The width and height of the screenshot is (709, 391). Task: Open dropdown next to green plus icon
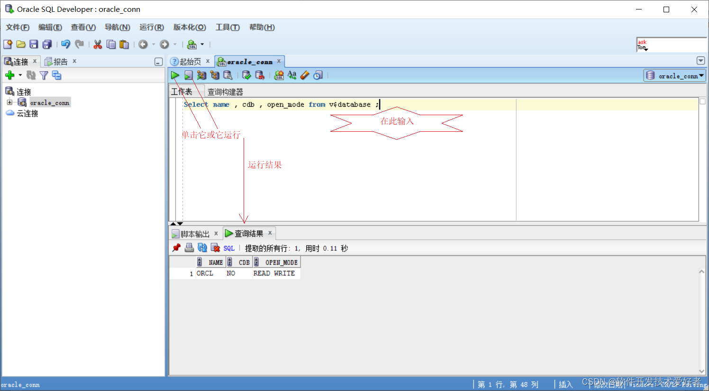pyautogui.click(x=20, y=75)
